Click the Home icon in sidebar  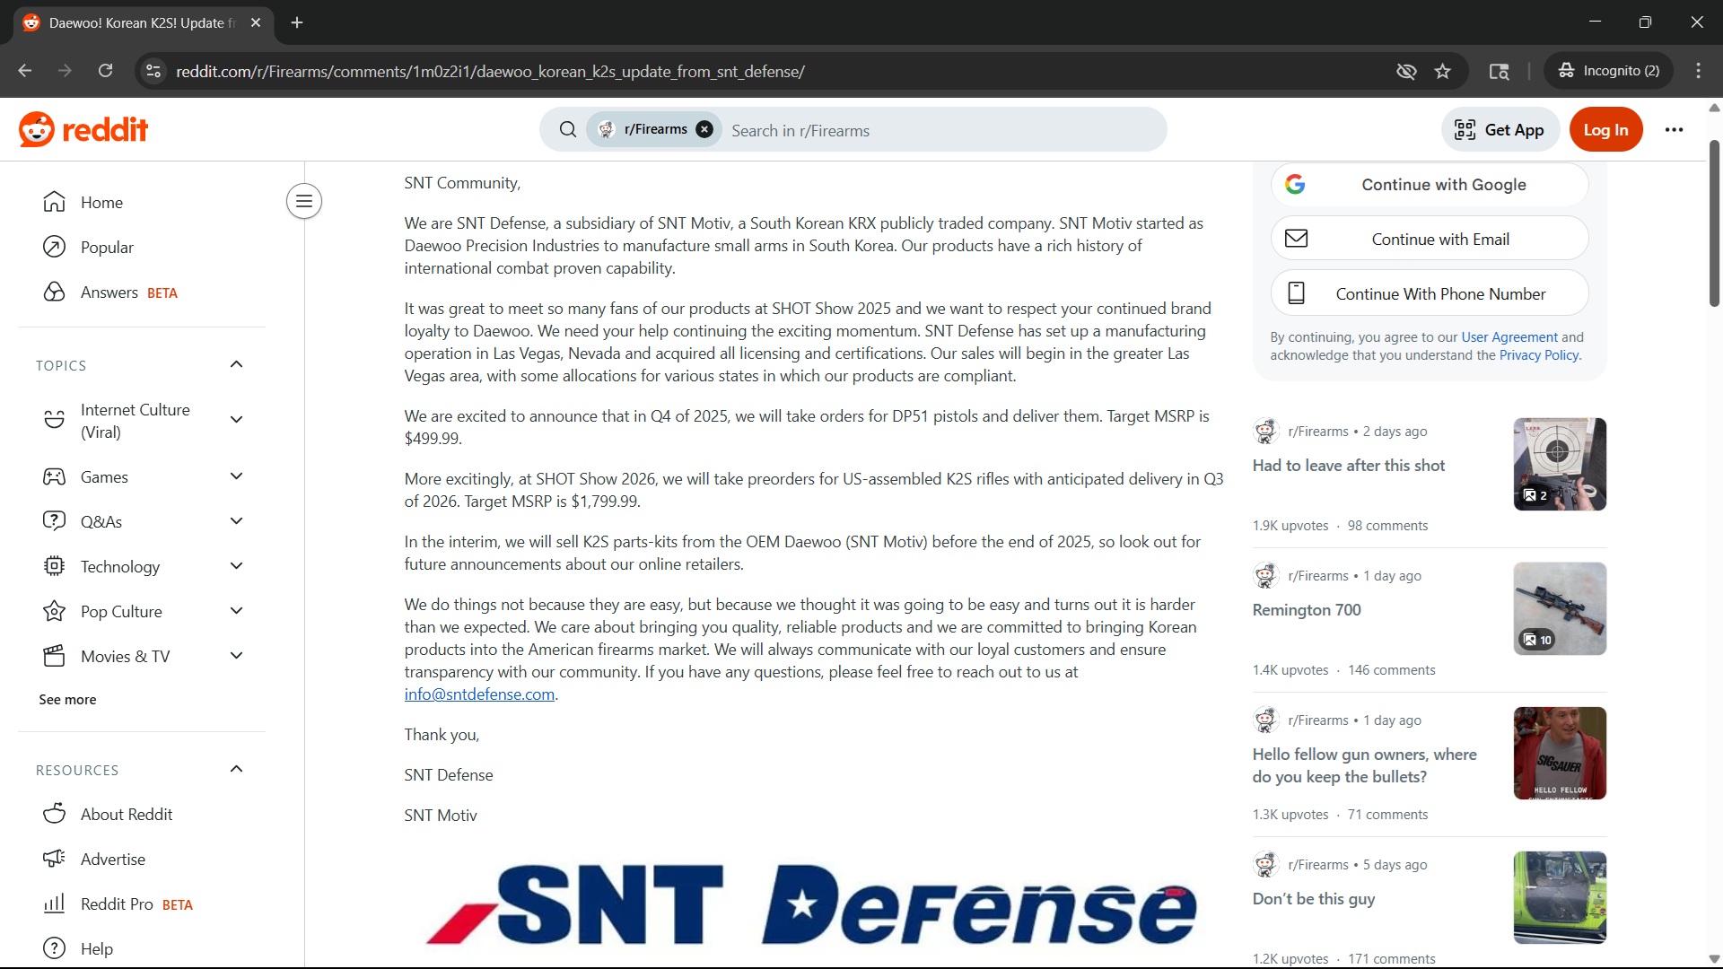(55, 202)
